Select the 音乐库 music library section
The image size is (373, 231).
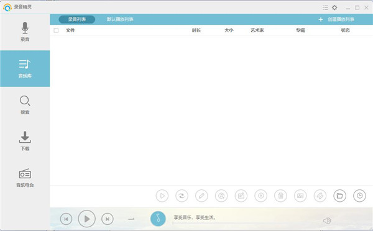(x=25, y=68)
